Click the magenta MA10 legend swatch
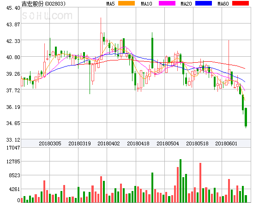Image resolution: width=277 pixels, height=203 pixels. [x=167, y=3]
